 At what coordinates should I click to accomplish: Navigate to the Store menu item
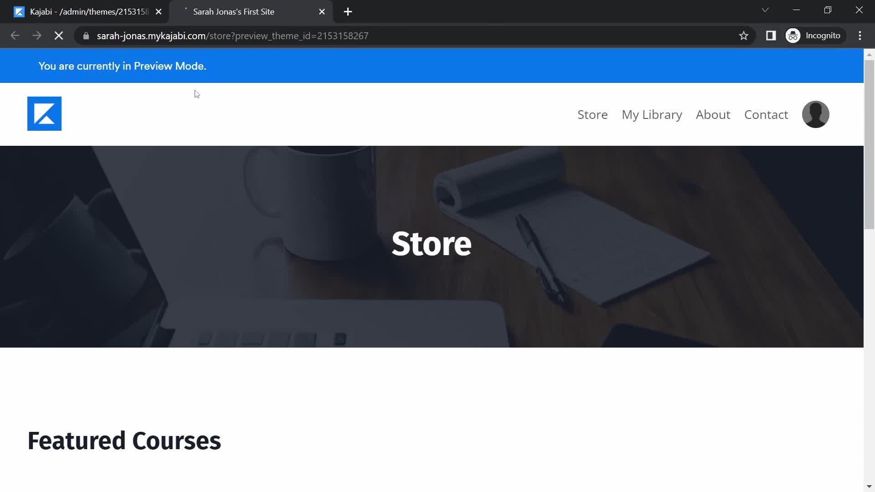(592, 114)
